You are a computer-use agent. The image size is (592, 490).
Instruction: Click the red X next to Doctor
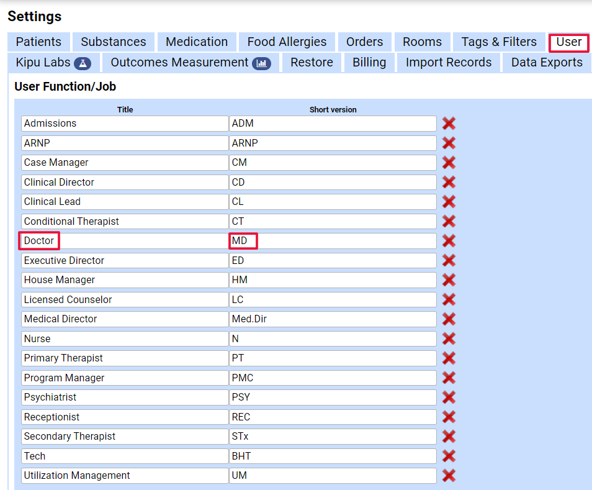click(x=449, y=241)
